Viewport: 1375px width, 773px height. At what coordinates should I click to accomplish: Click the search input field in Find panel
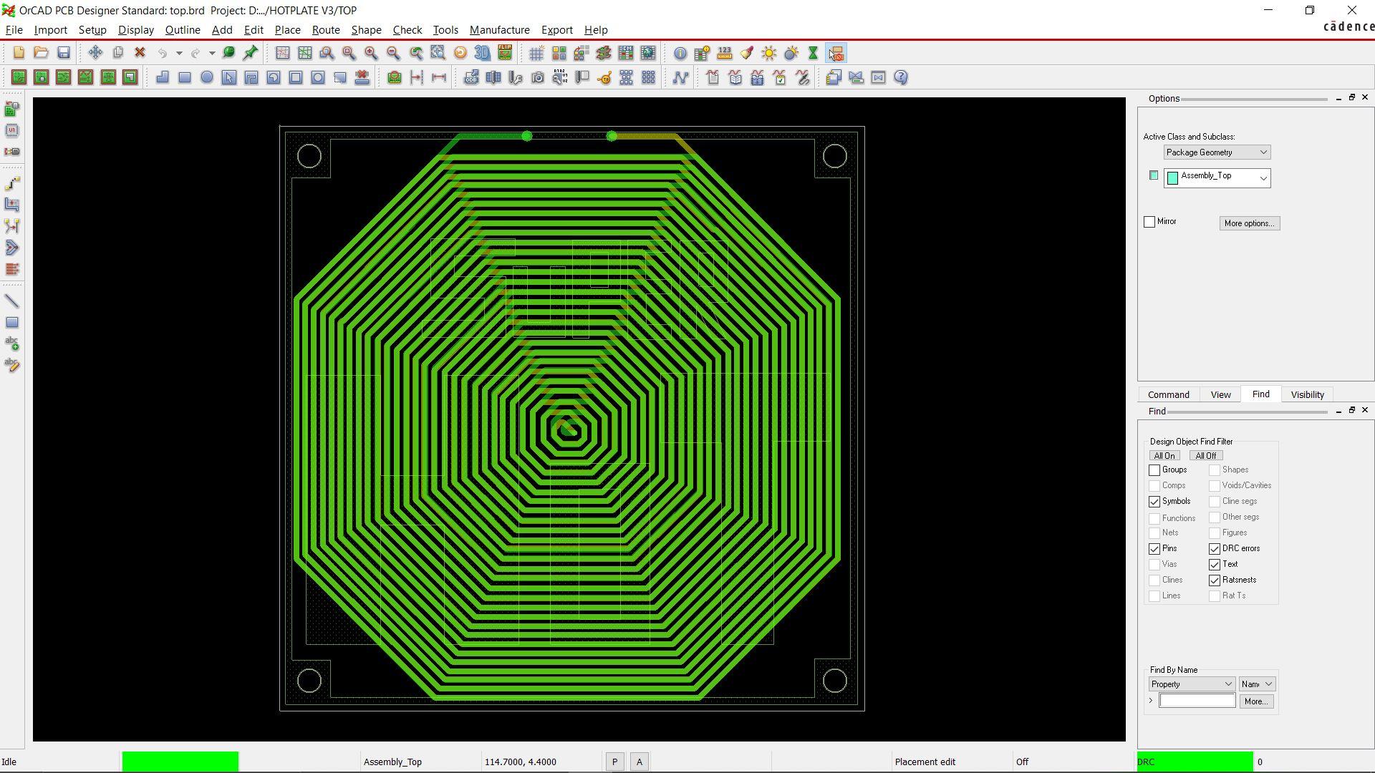pyautogui.click(x=1195, y=700)
